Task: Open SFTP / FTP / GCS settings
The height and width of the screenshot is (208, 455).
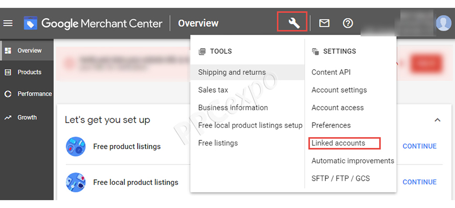Action: (x=341, y=178)
